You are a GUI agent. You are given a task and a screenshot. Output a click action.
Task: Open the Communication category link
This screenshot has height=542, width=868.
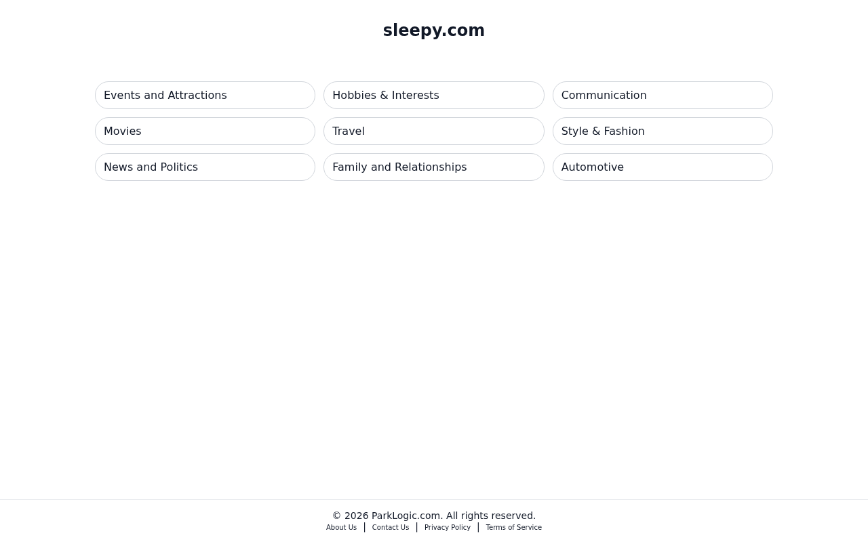point(663,96)
